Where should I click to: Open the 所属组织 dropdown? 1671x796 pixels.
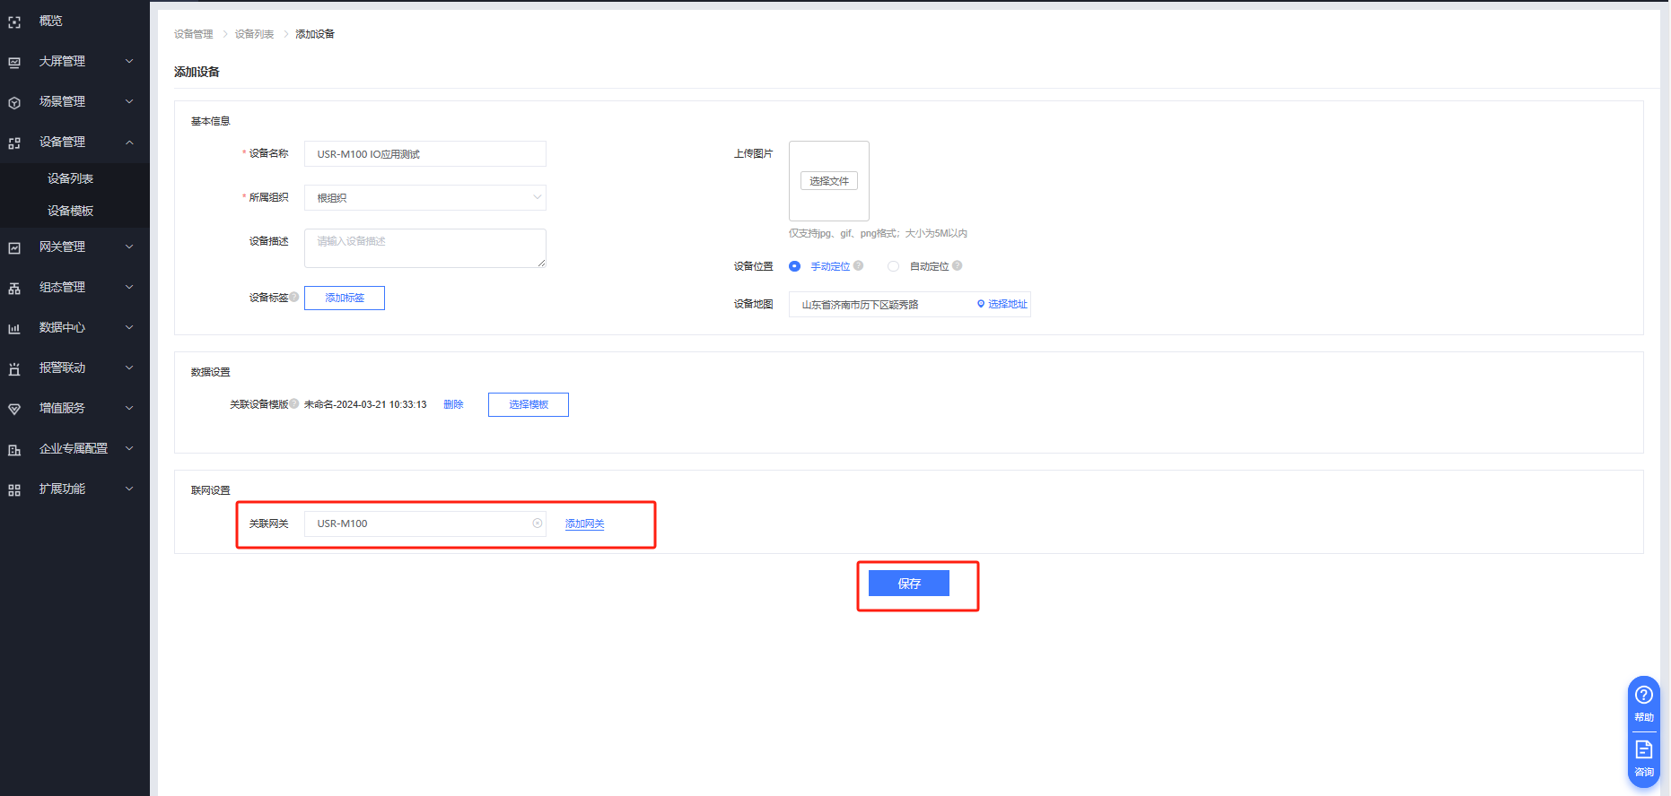tap(425, 197)
